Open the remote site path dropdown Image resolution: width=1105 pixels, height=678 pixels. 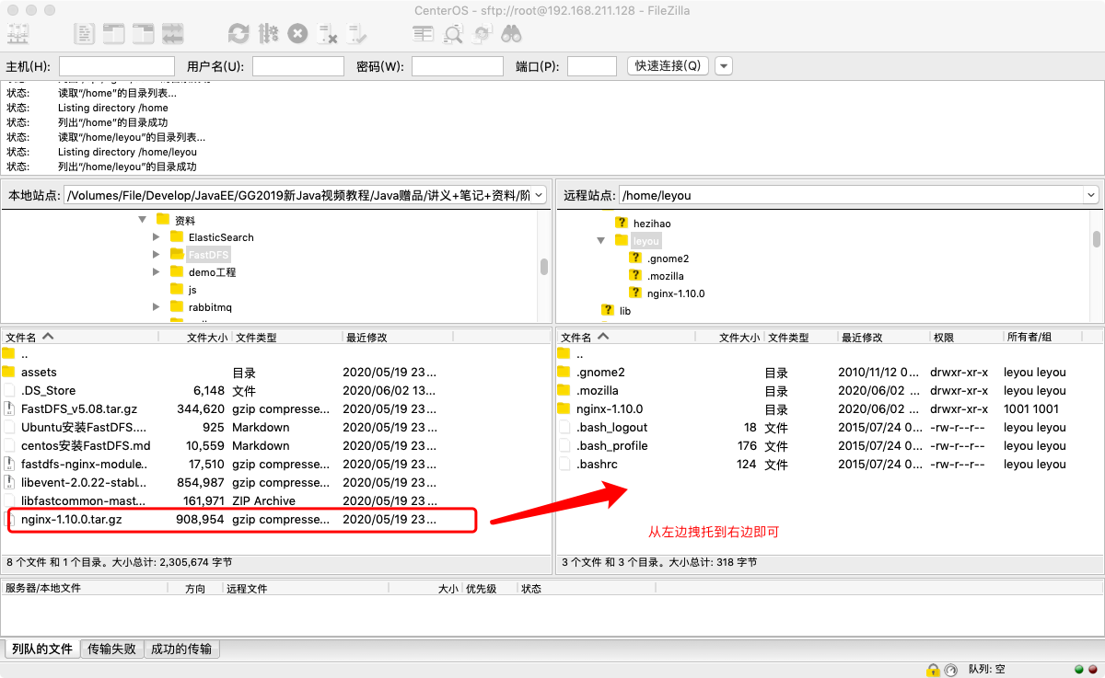pos(1091,195)
